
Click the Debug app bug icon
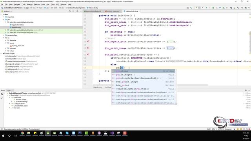[213, 8]
